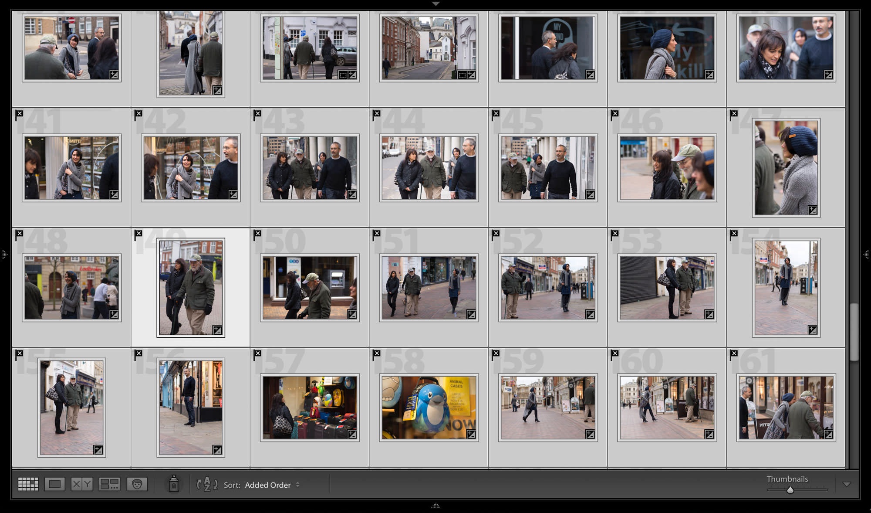Open Compare view with the XY icon
871x513 pixels.
pos(81,484)
